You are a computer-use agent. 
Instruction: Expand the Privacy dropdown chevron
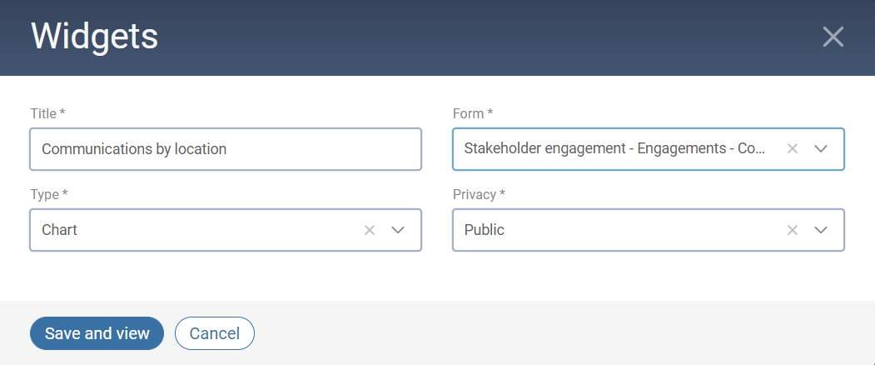820,230
